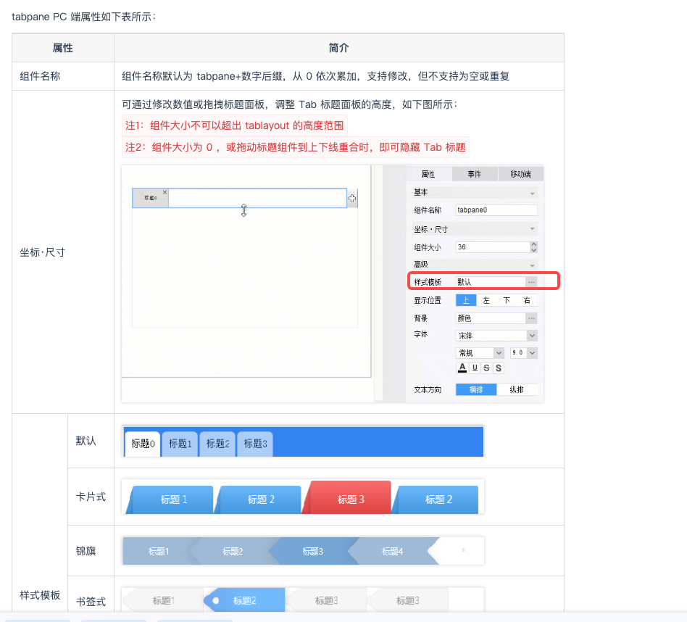687x622 pixels.
Task: Decrease 组件大小 with the down arrow
Action: pyautogui.click(x=533, y=250)
